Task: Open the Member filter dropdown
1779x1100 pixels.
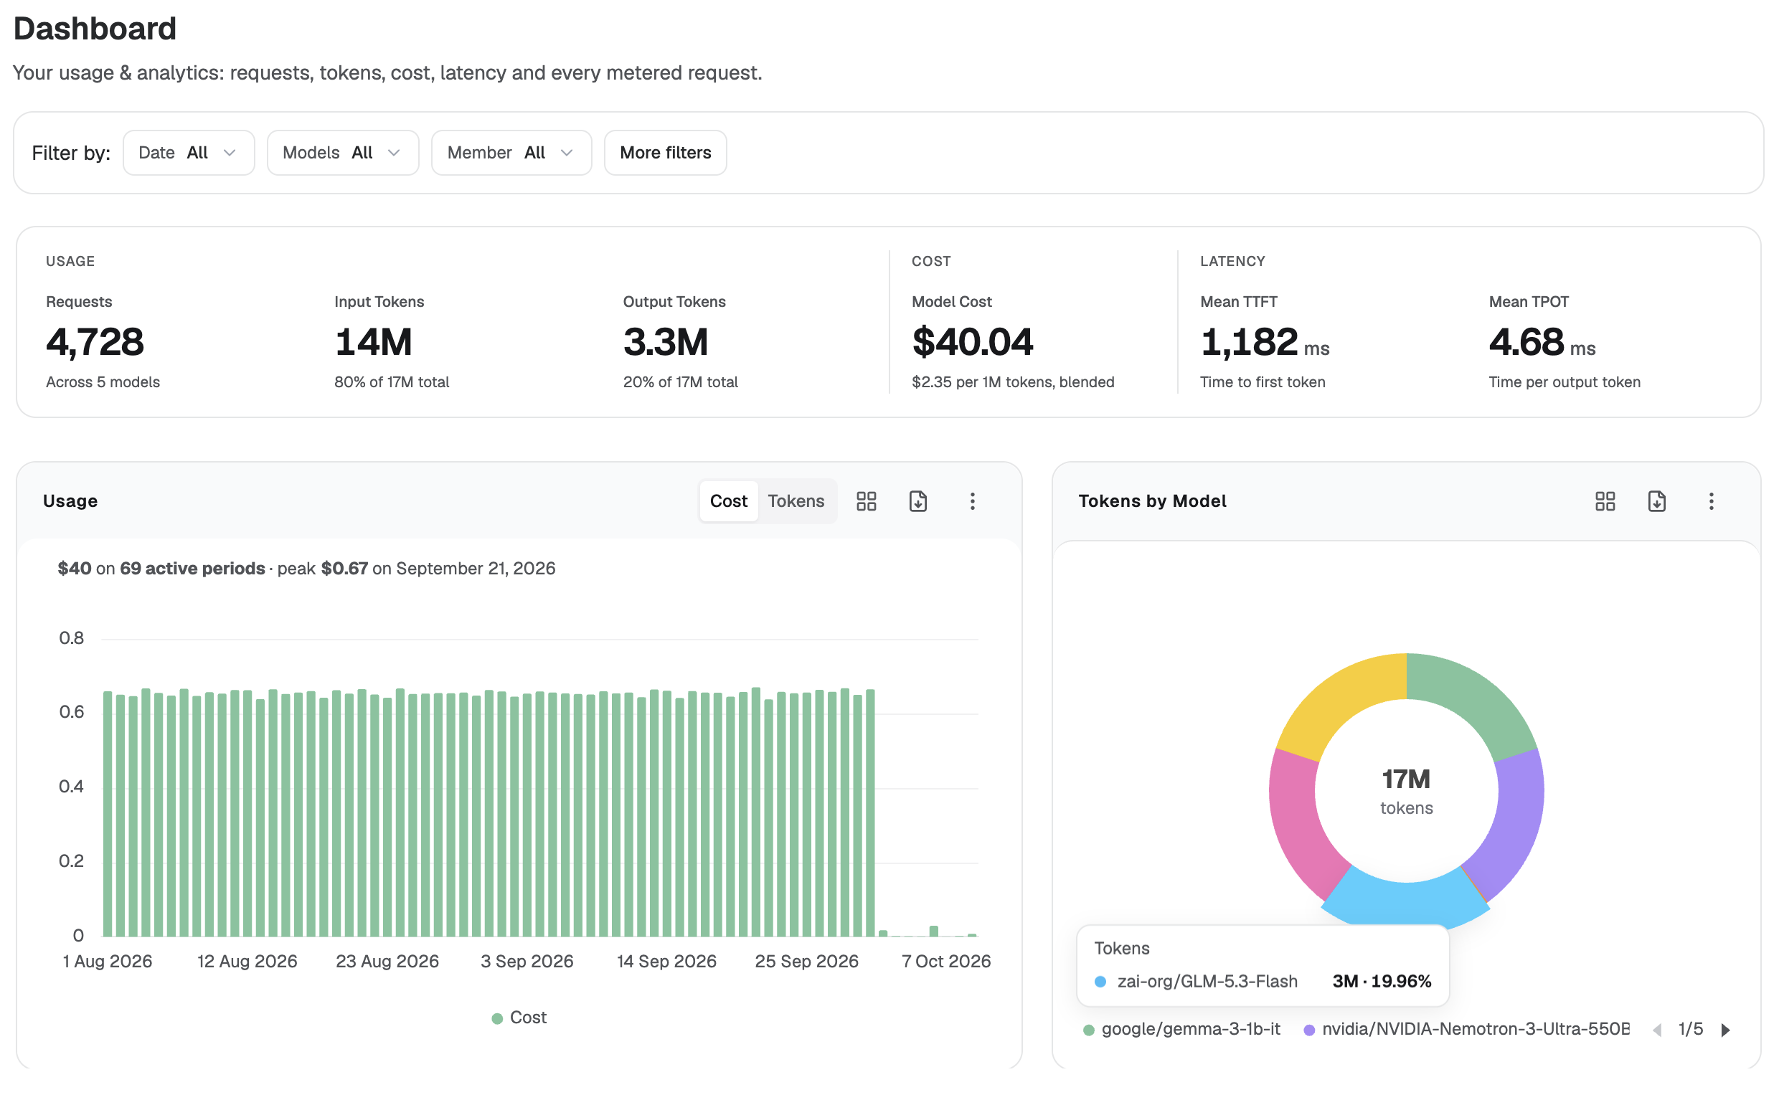Action: 511,153
